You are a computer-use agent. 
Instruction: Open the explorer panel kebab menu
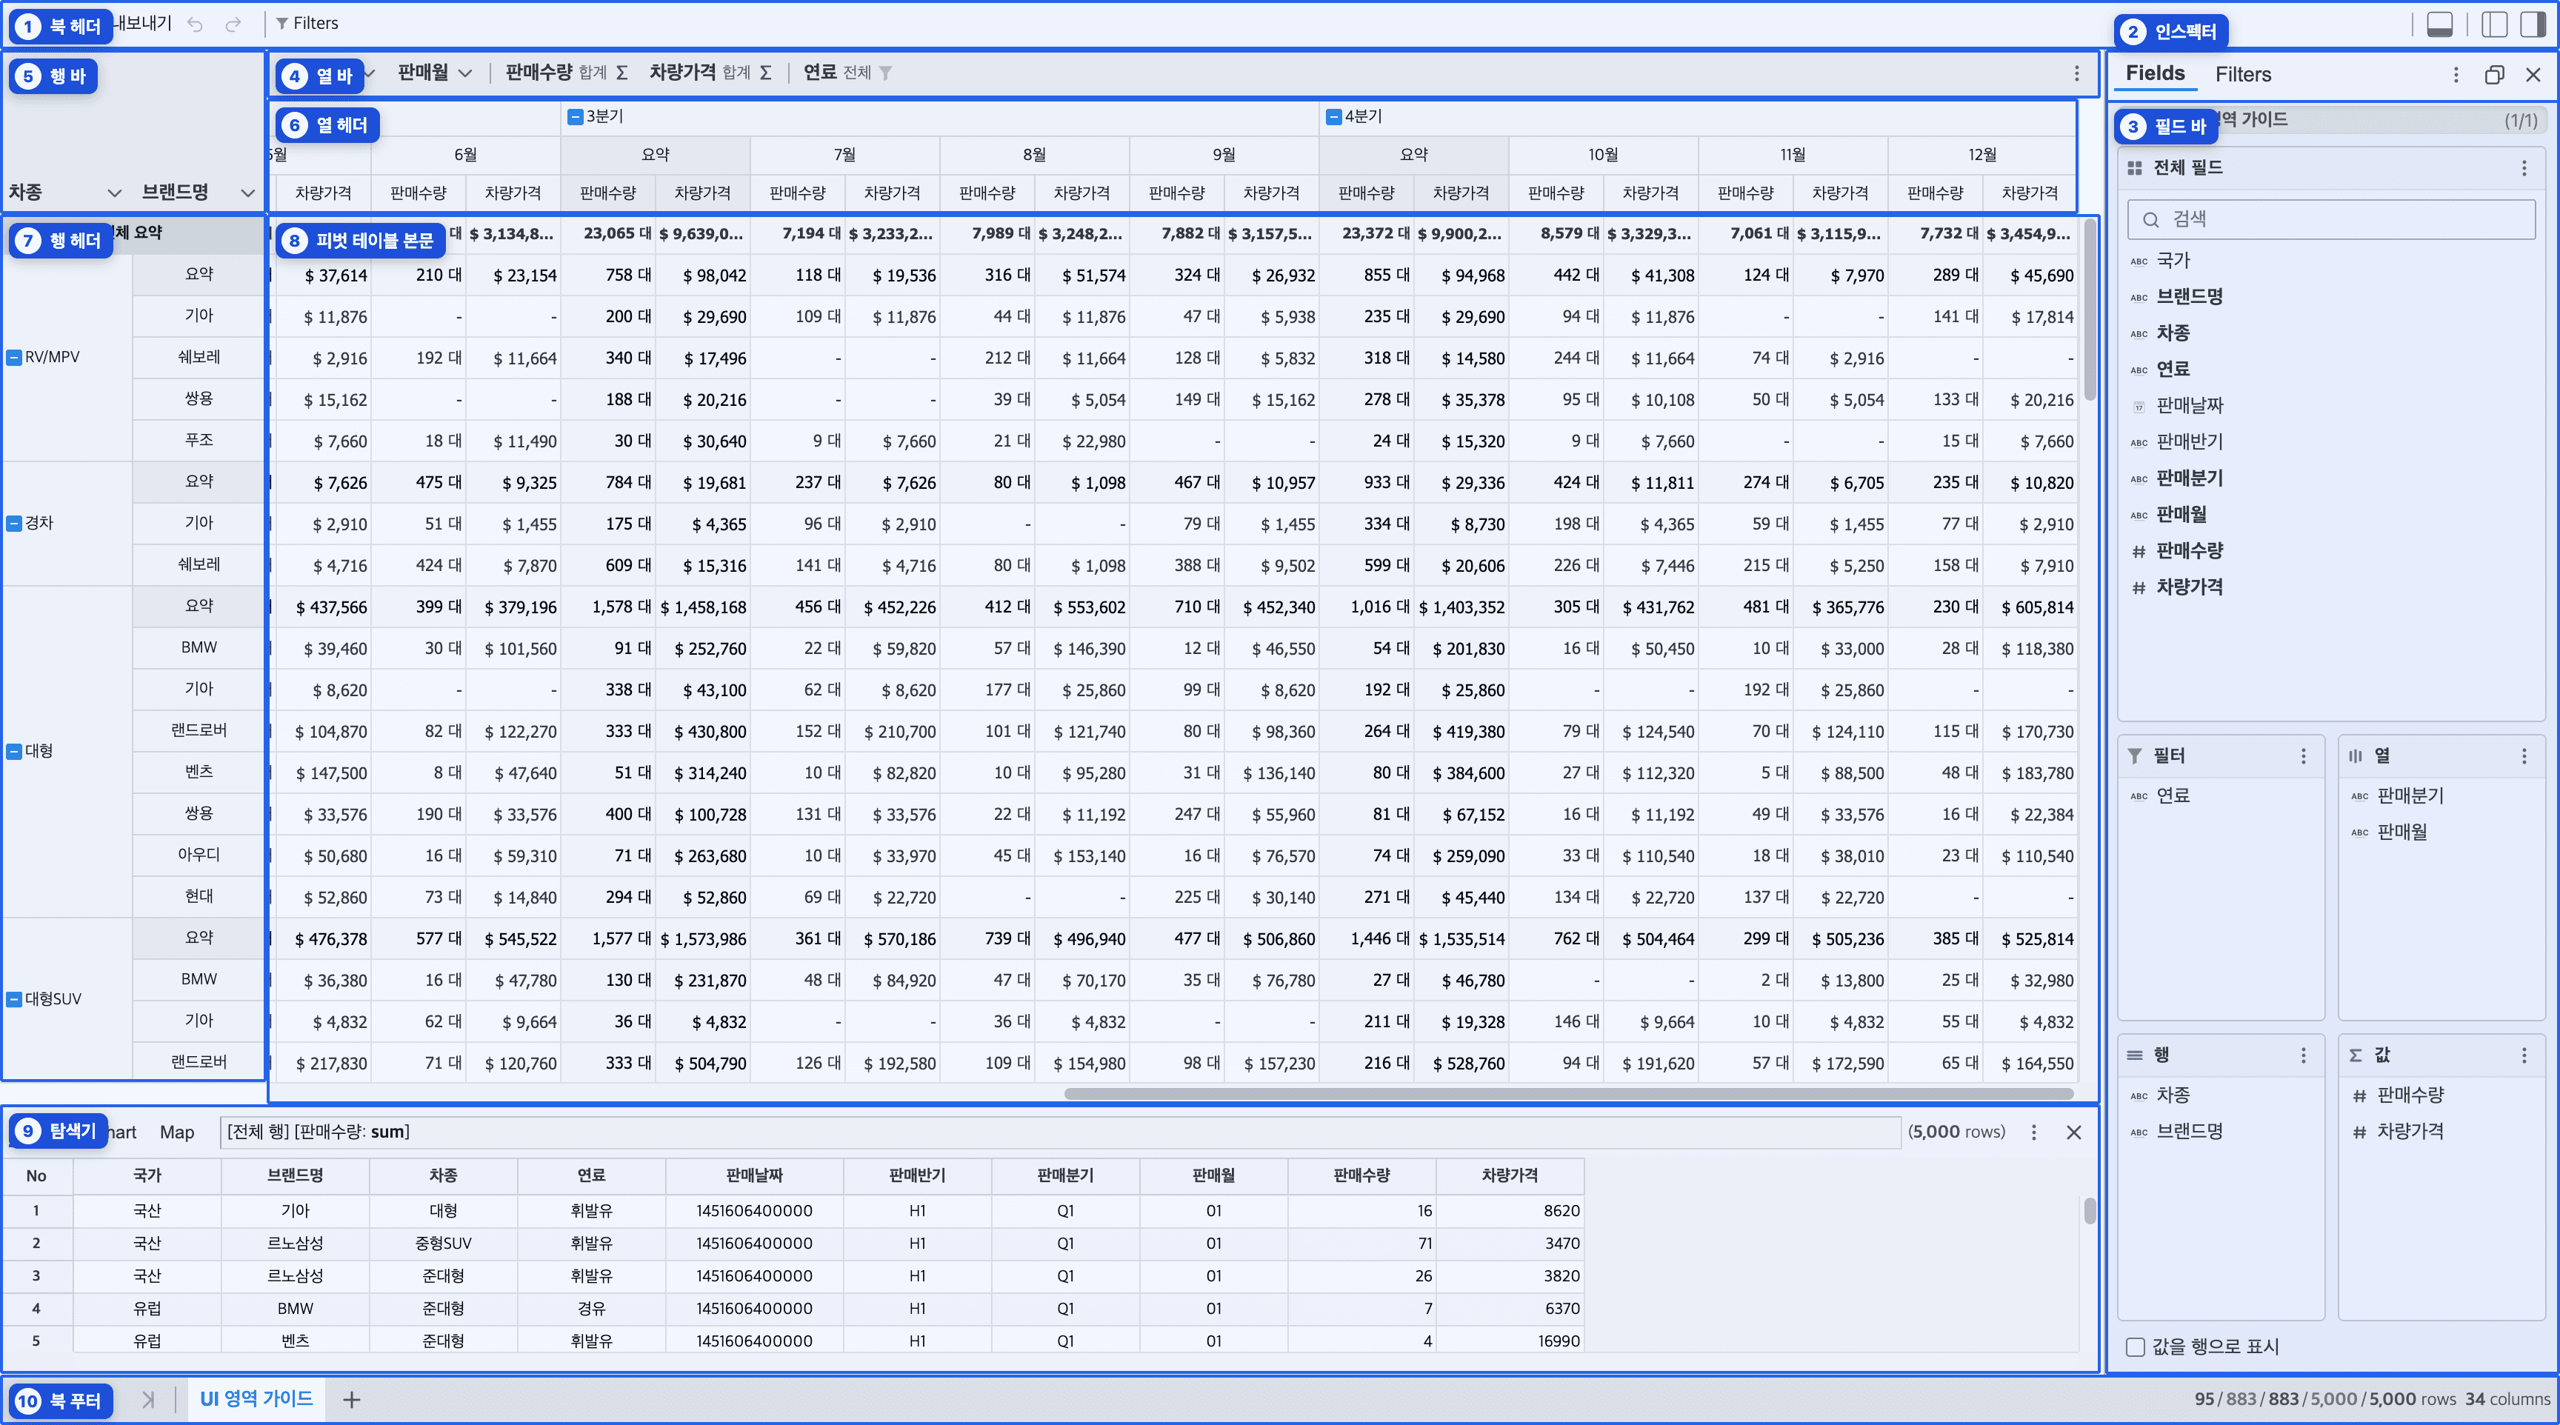click(x=2034, y=1132)
